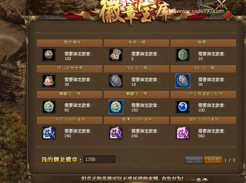Viewport: 246px width, 183px height.
Task: Click the 我的御龙徽章 count field
Action: click(99, 159)
